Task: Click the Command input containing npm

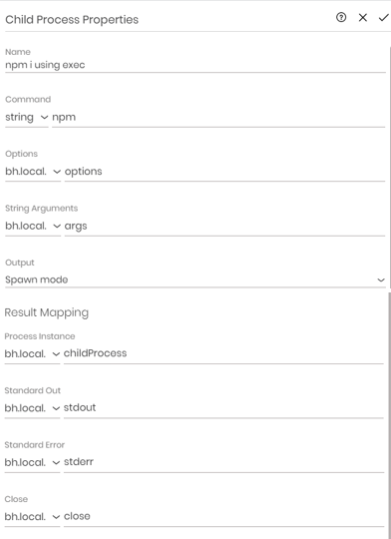Action: click(x=218, y=117)
